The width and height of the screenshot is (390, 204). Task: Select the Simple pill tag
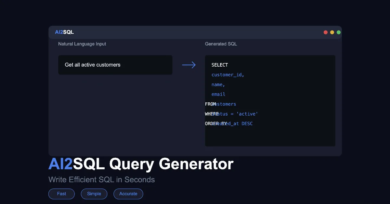(x=94, y=194)
